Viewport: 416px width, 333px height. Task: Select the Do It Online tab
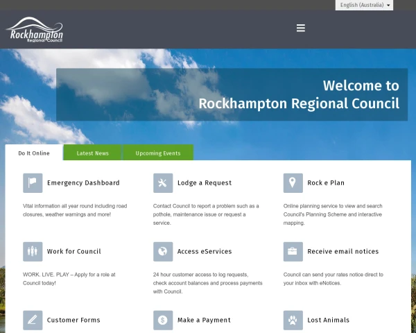tap(34, 153)
